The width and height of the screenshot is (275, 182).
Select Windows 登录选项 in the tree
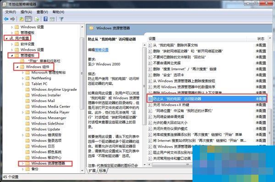point(46,140)
